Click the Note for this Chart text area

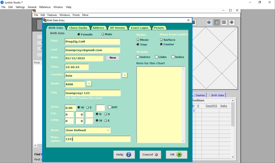159,104
